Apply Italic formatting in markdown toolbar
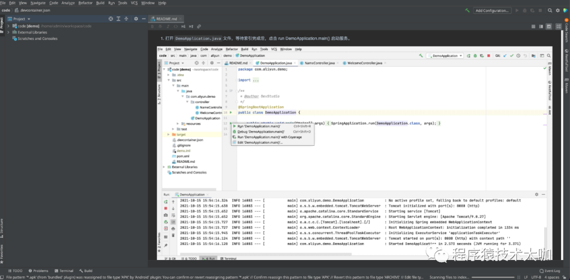This screenshot has width=570, height=280. coord(168,26)
